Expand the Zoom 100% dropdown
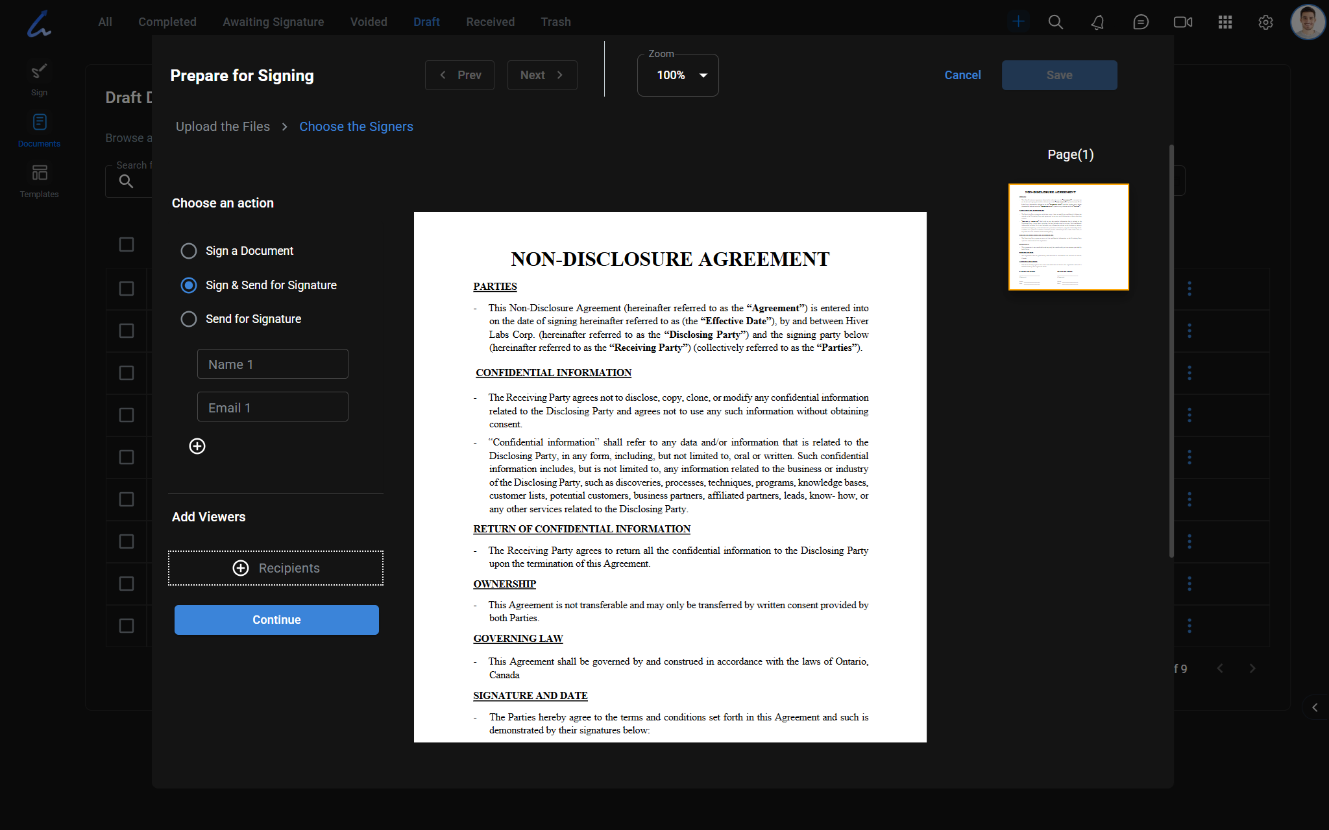Screen dimensions: 1329x830 point(678,75)
